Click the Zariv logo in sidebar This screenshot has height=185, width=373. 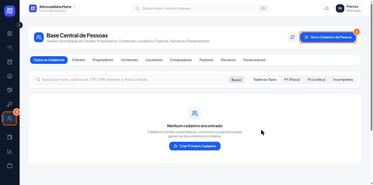(x=10, y=11)
